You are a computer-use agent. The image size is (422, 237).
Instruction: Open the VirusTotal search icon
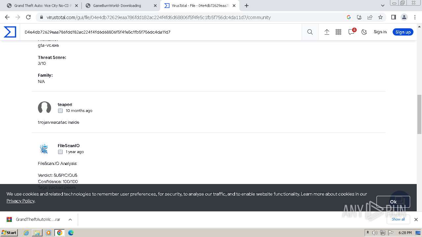[x=310, y=32]
